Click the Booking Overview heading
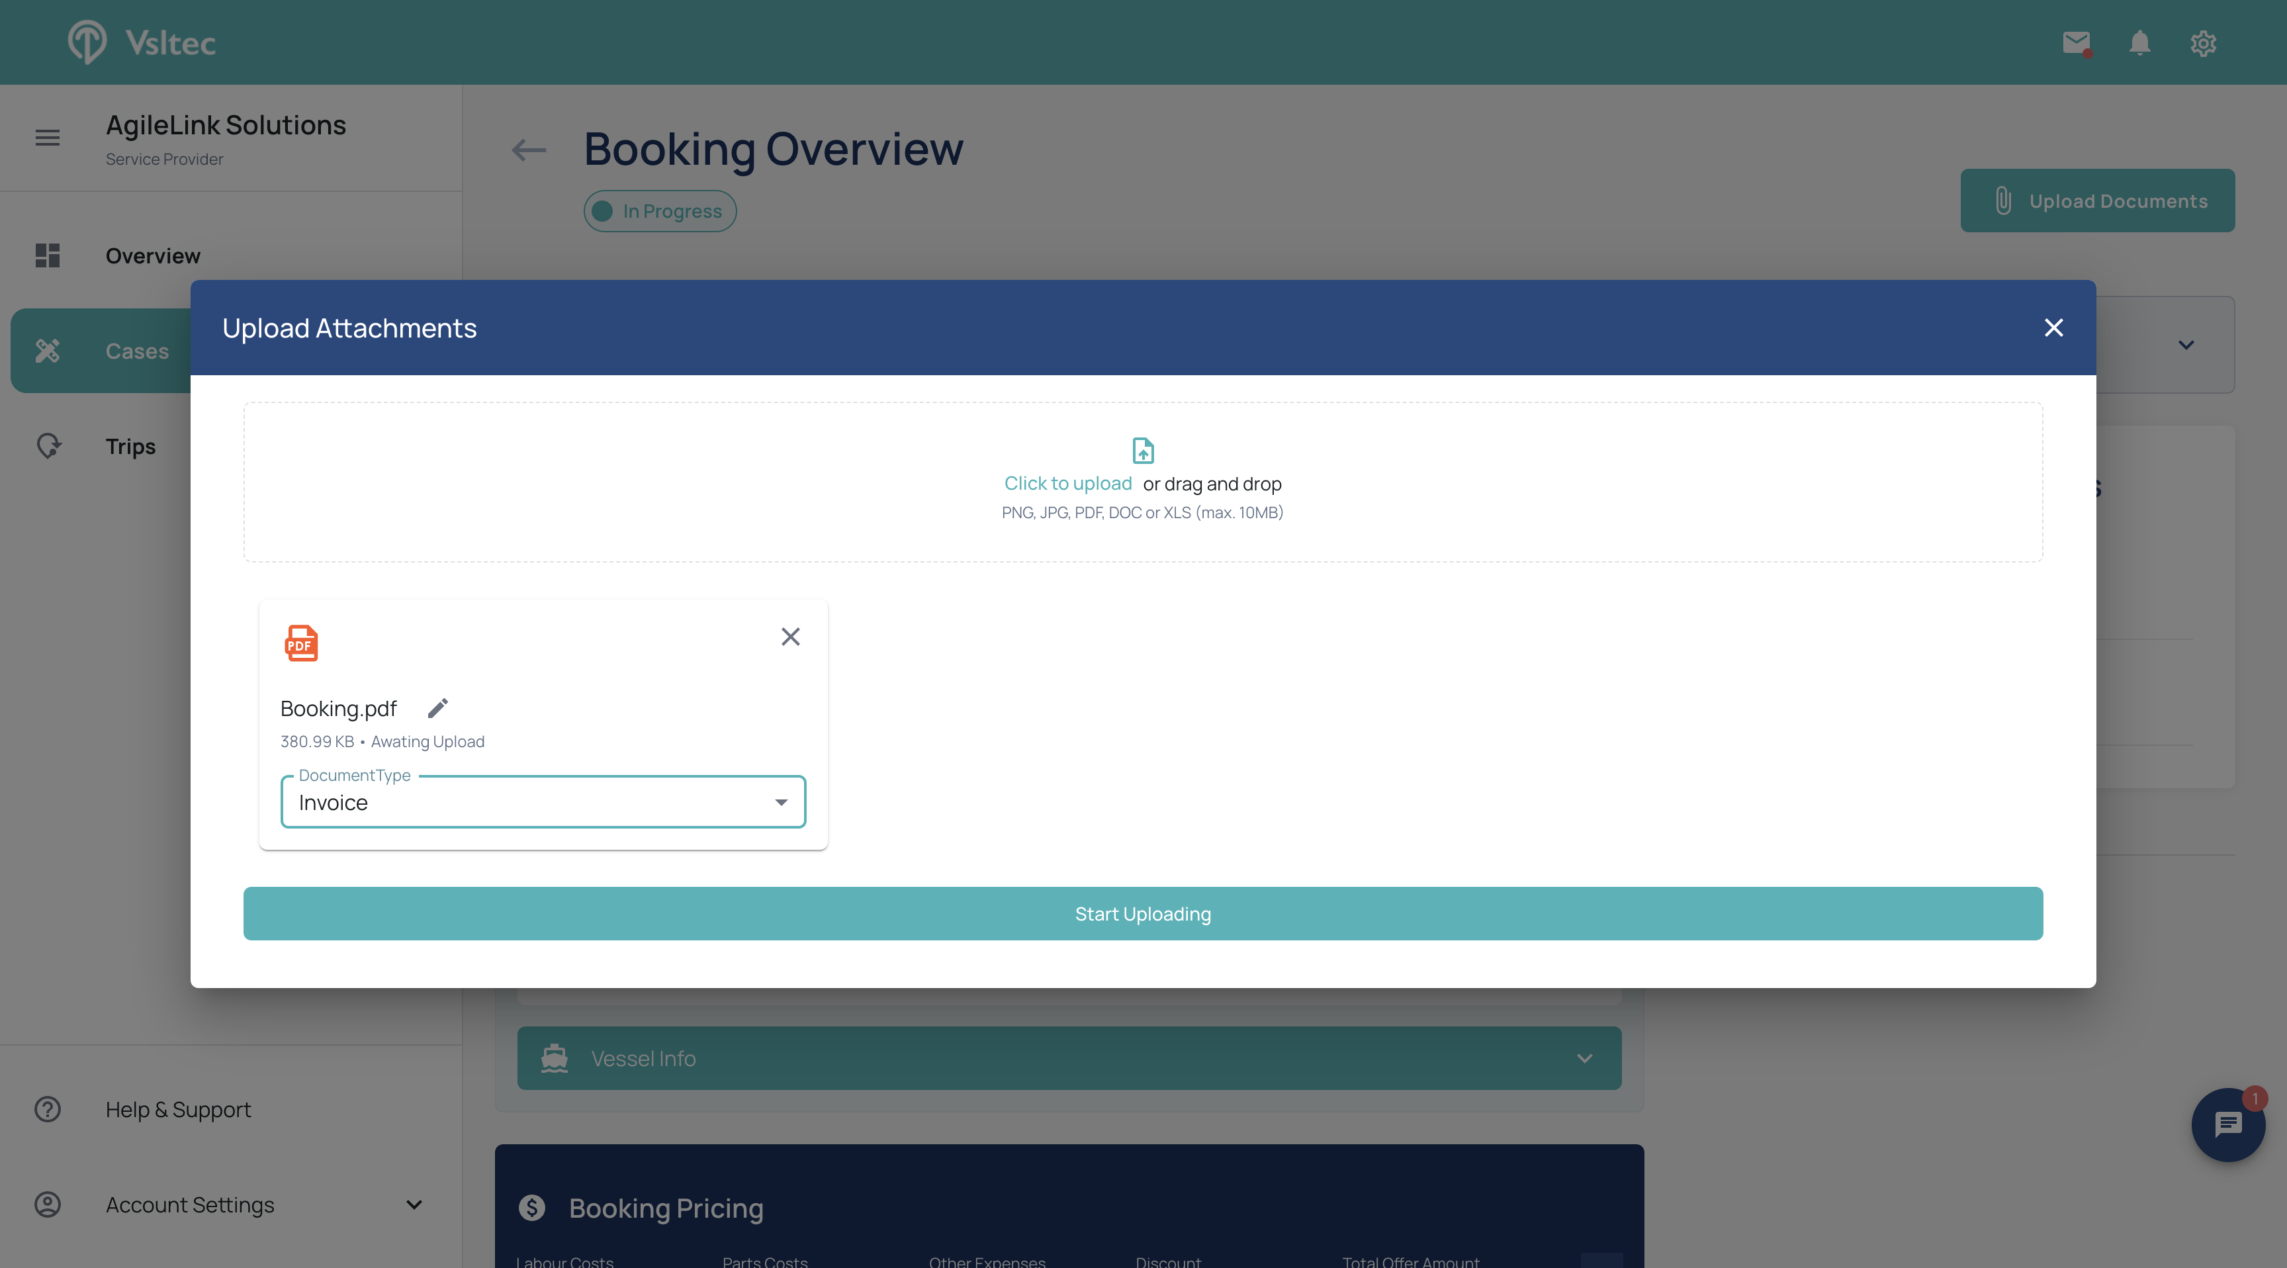Viewport: 2287px width, 1268px height. [x=774, y=148]
